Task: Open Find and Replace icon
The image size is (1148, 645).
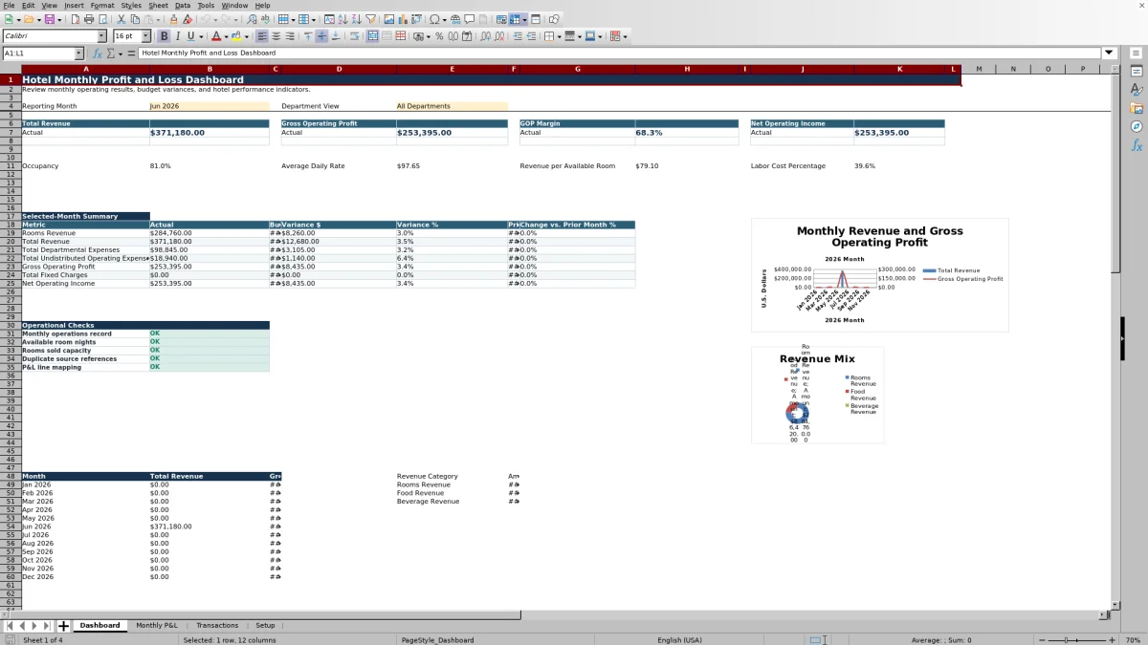Action: pos(252,19)
